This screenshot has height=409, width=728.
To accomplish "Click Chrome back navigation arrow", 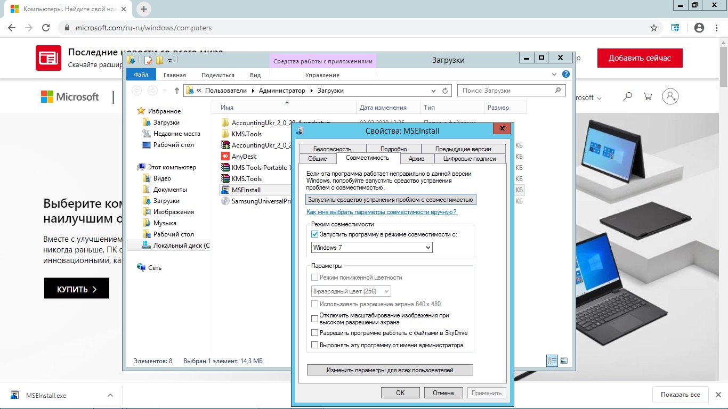I will click(12, 28).
